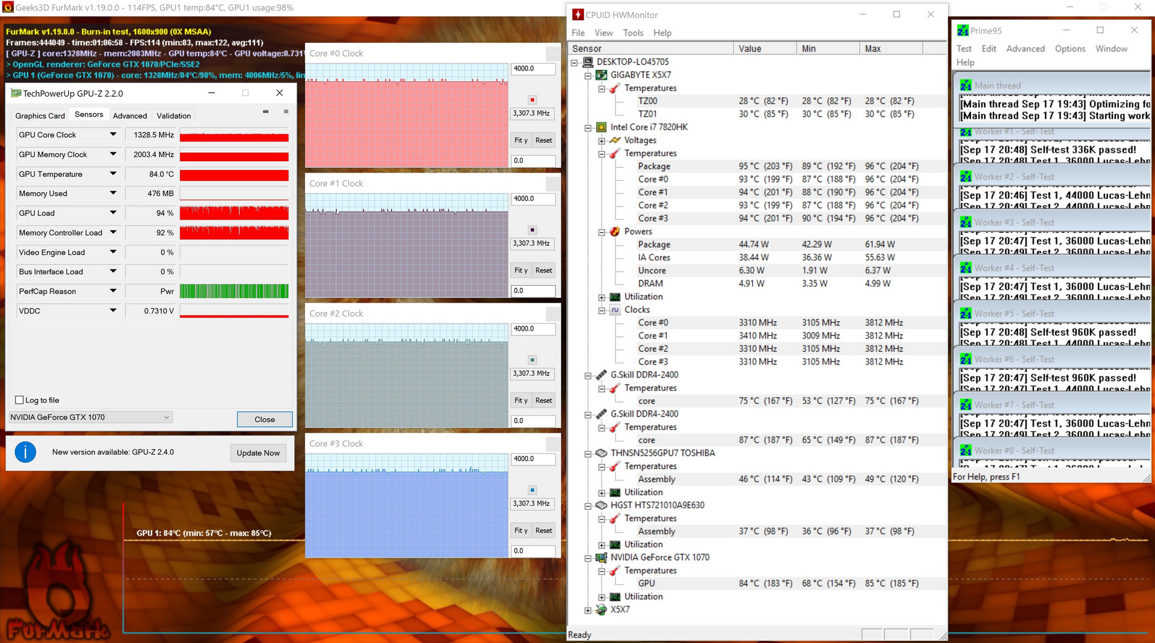Click the Clocks waveform icon in HWMonitor

pos(615,310)
